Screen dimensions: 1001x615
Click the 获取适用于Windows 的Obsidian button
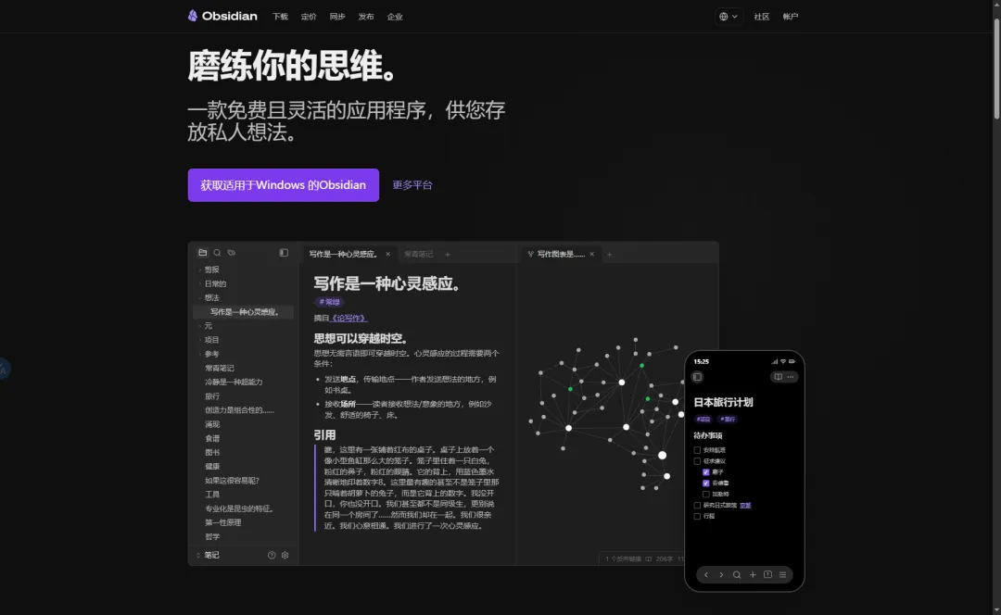click(x=284, y=185)
